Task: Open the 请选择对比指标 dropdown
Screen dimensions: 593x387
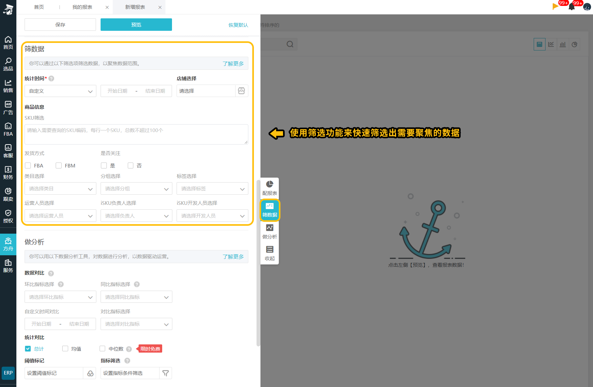Action: [x=136, y=324]
